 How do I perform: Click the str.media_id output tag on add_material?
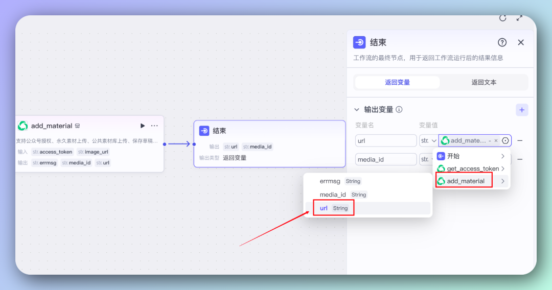pos(76,163)
